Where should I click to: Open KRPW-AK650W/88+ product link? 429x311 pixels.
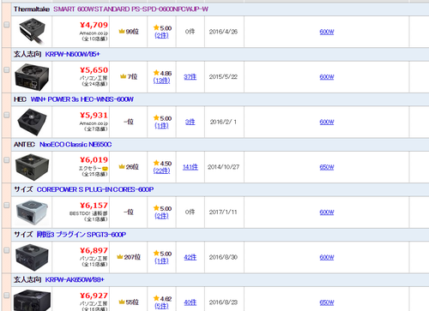75,280
